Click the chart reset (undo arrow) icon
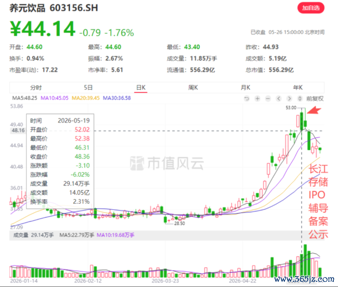 click(x=246, y=99)
